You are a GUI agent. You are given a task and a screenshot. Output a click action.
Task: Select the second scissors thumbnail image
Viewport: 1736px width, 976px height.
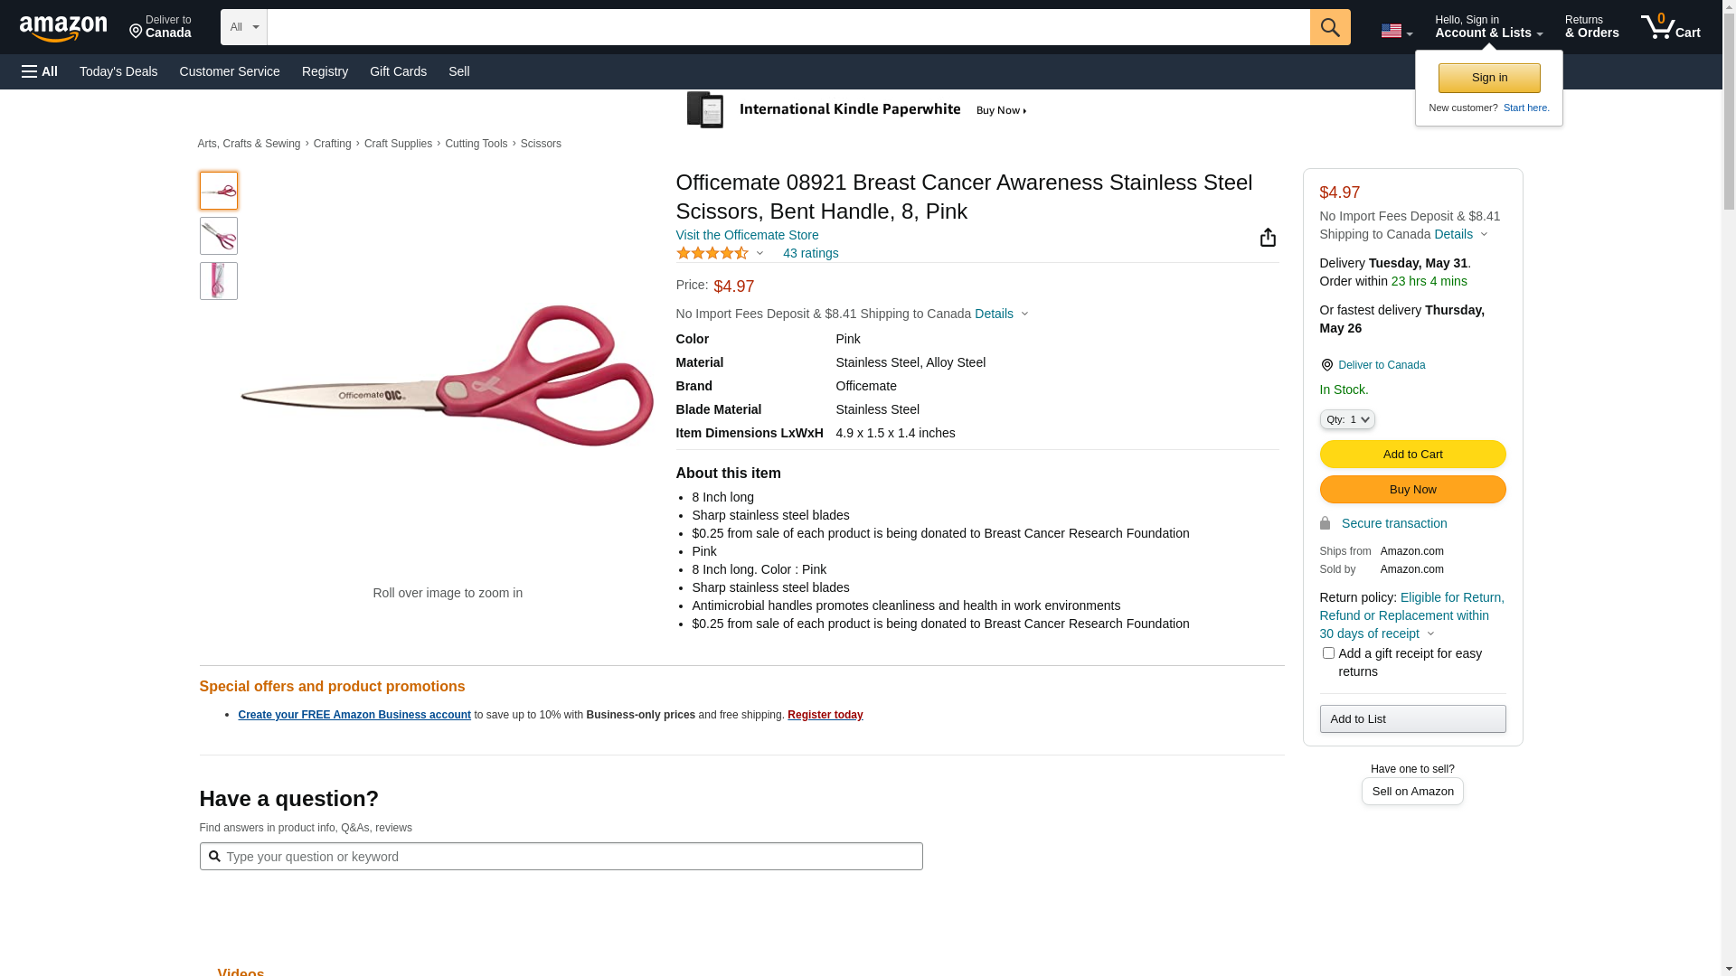pos(219,236)
